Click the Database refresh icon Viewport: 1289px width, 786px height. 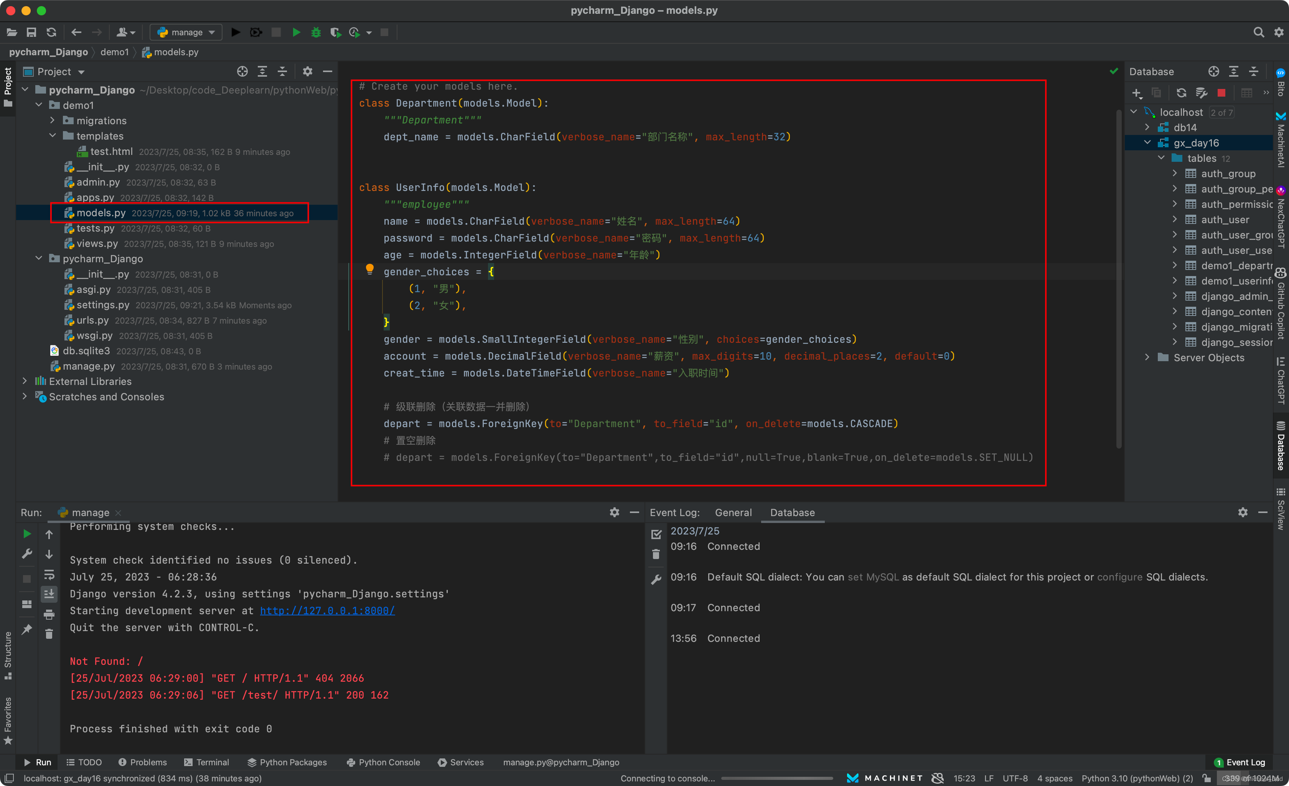coord(1181,93)
